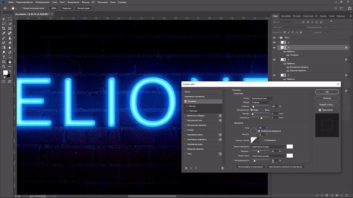Click the Глубина depth slider handle

coord(253,106)
